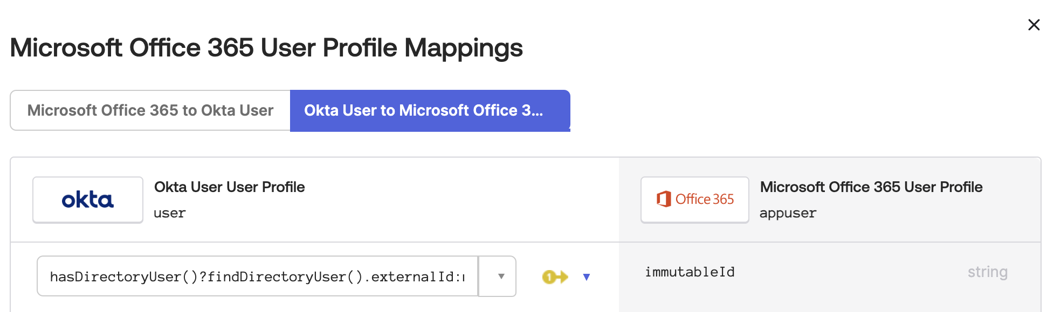Expand the blue mapping option arrow

[x=587, y=277]
